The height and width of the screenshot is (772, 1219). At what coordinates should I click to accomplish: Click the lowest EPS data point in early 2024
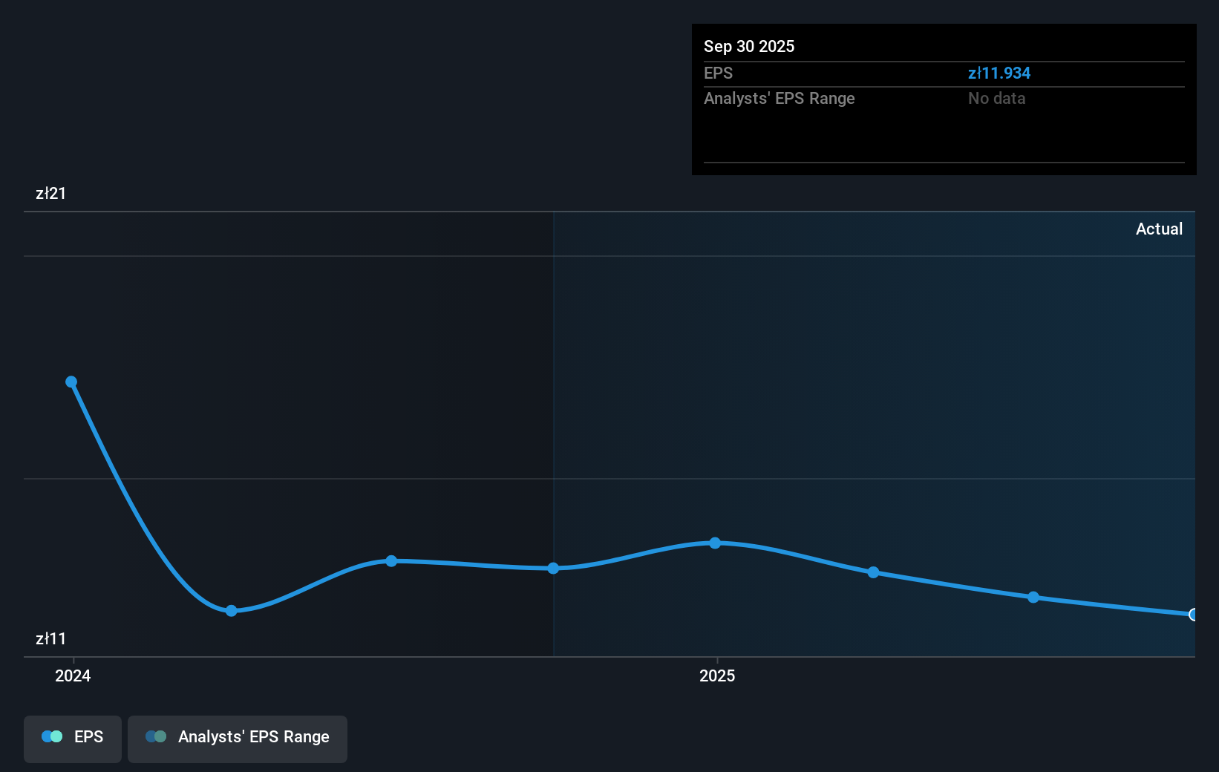(231, 610)
